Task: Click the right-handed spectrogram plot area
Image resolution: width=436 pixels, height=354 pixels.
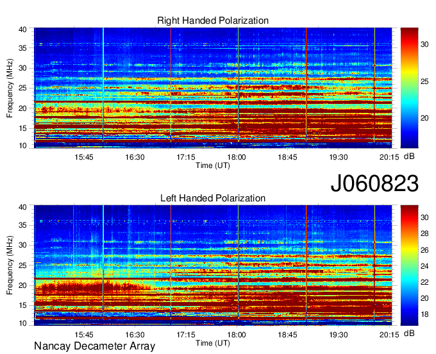Action: tap(213, 88)
